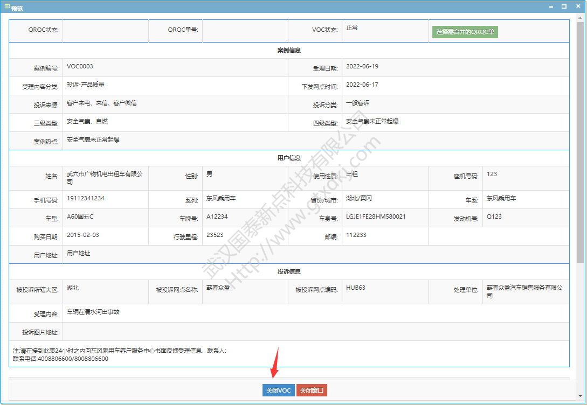Minimize the 预览 dialog window
The width and height of the screenshot is (587, 405).
(551, 7)
